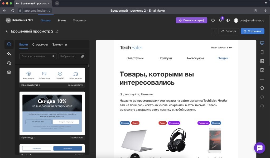270x158 pixels.
Task: Click the Здравствуйте, Наталья! greeting text
Action: (x=137, y=94)
